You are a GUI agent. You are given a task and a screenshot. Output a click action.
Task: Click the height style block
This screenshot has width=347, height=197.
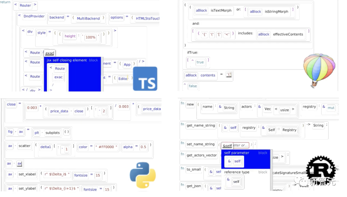(70, 36)
